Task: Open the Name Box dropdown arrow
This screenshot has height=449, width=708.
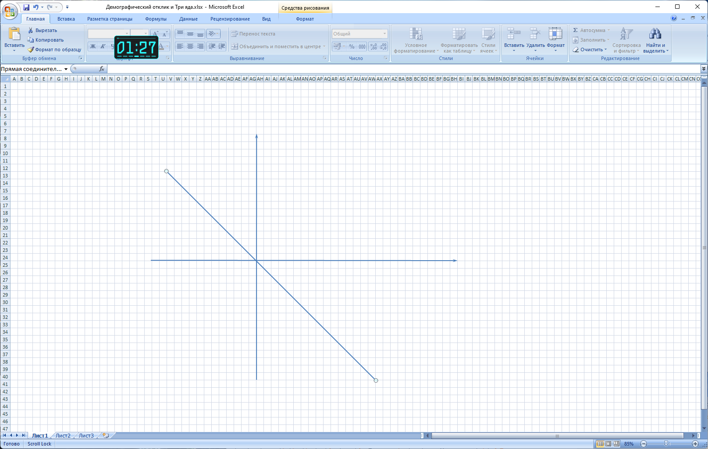Action: [x=66, y=69]
